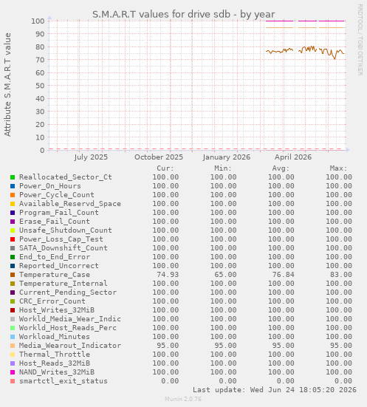
Task: Click the graph title for drive sdb
Action: (x=183, y=14)
